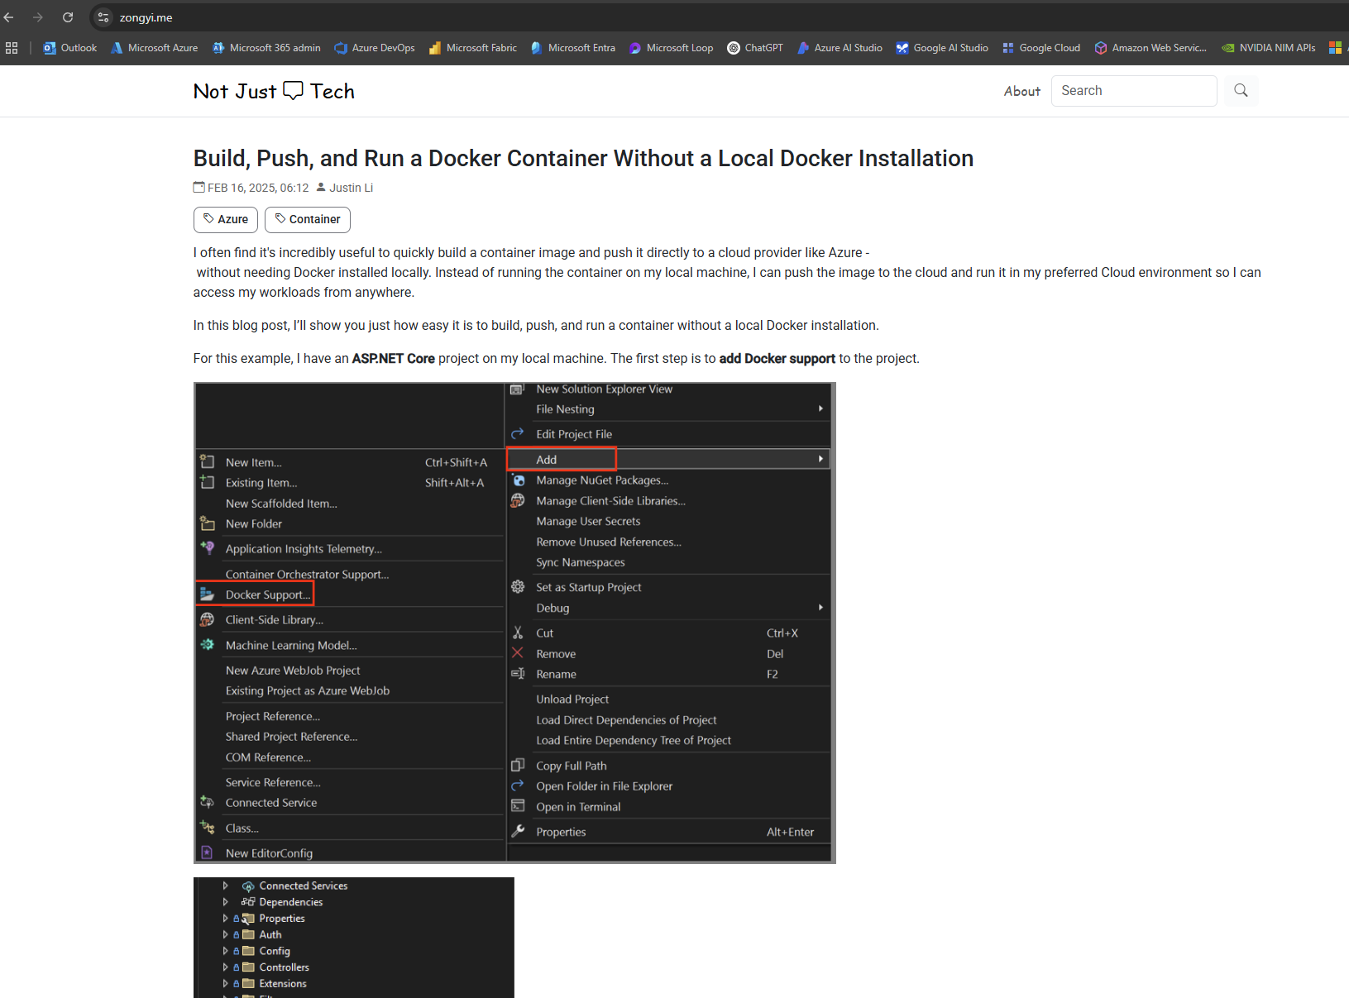Open the ChatGPT bookmark
This screenshot has height=998, width=1349.
tap(755, 48)
